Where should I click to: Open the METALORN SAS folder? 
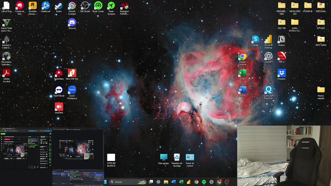coord(295,8)
